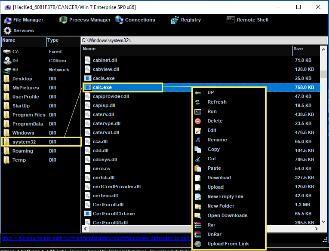
Task: Choose Run from the context menu
Action: point(212,112)
